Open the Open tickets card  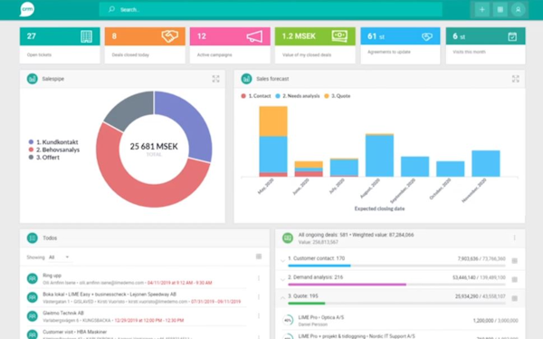coord(60,45)
